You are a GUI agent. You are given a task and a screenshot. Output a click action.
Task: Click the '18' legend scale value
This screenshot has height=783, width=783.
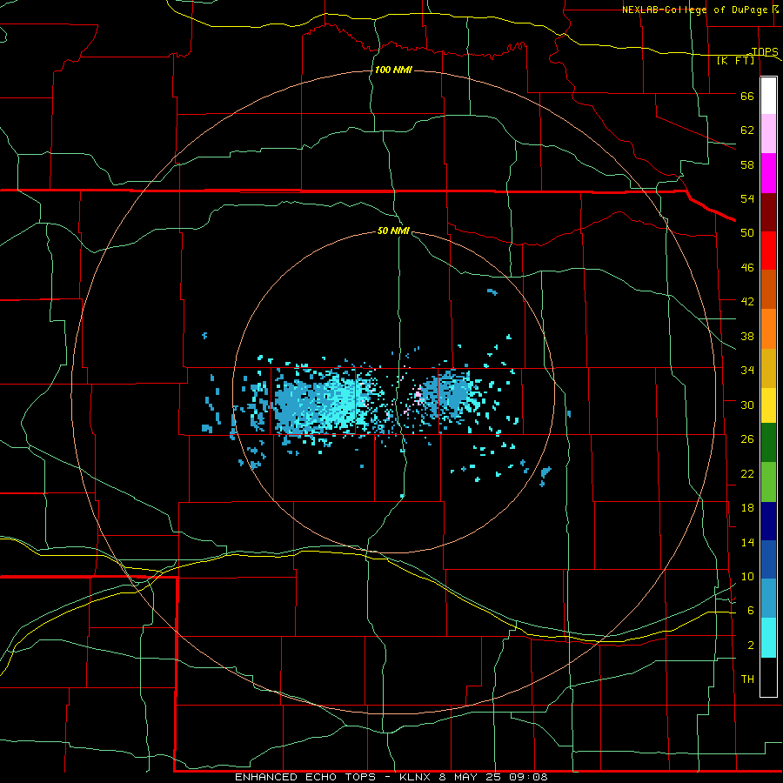747,508
